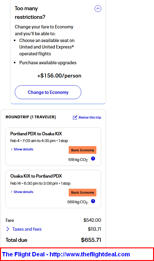
Task: Click the chevron beside return Show details
Action: (11, 192)
